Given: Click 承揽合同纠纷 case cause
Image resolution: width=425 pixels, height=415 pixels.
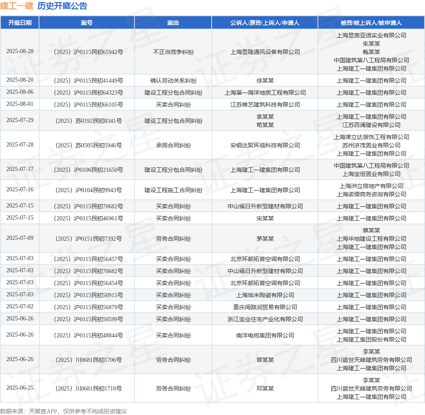Looking at the screenshot, I should coord(173,145).
